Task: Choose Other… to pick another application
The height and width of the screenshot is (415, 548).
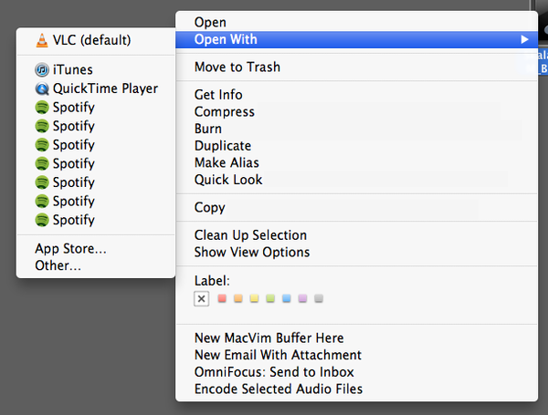Action: (x=96, y=265)
